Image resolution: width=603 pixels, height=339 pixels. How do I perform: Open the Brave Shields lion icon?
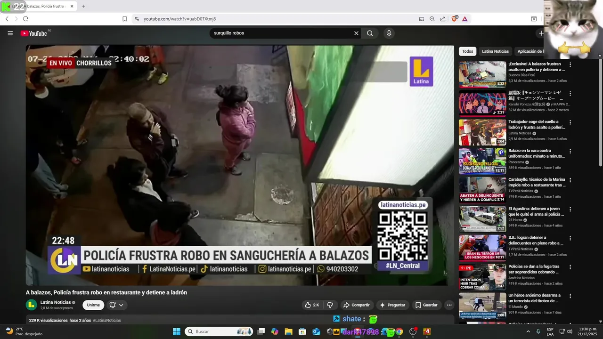click(454, 19)
